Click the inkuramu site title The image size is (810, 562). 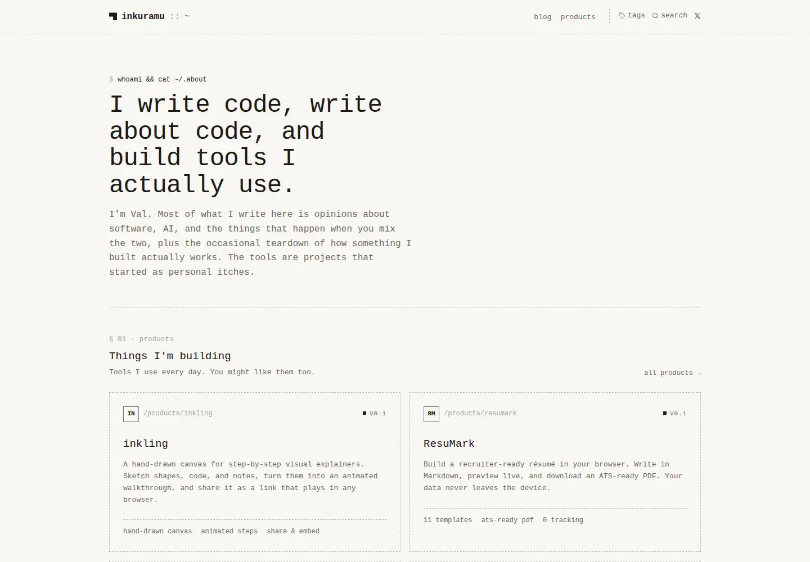click(143, 16)
